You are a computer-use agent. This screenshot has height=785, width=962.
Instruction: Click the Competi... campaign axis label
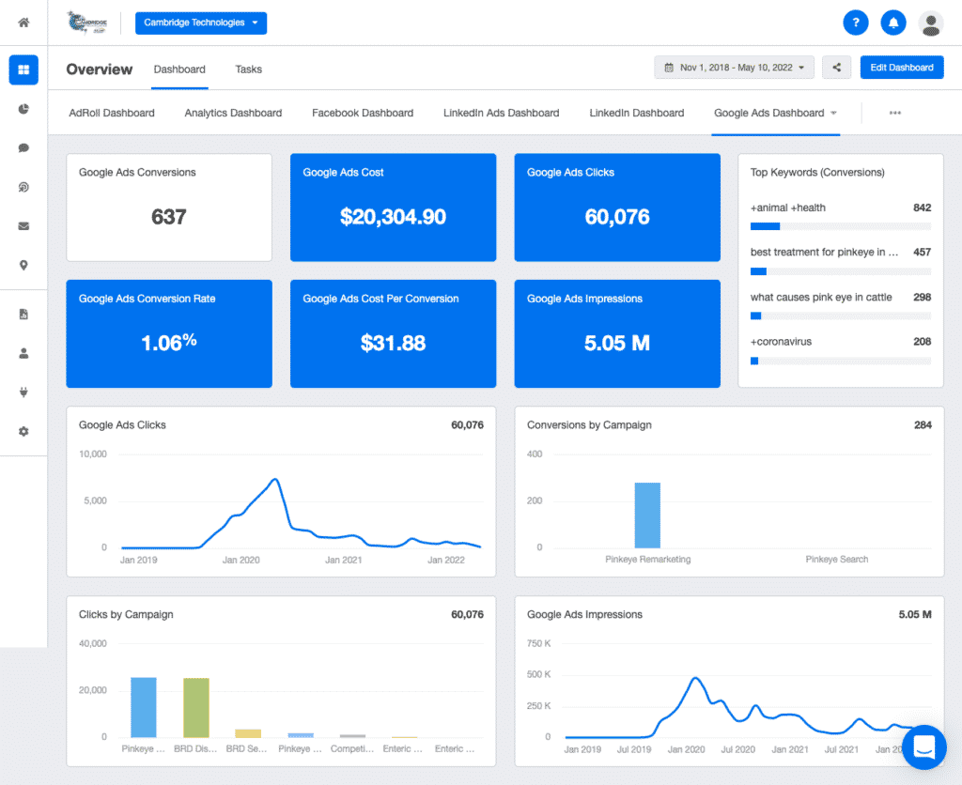[x=352, y=748]
